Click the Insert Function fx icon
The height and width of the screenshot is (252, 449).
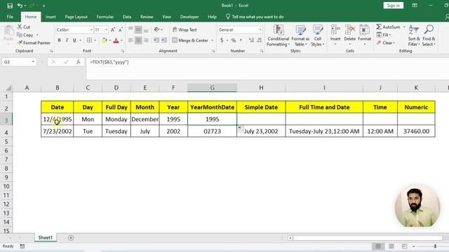pos(78,62)
